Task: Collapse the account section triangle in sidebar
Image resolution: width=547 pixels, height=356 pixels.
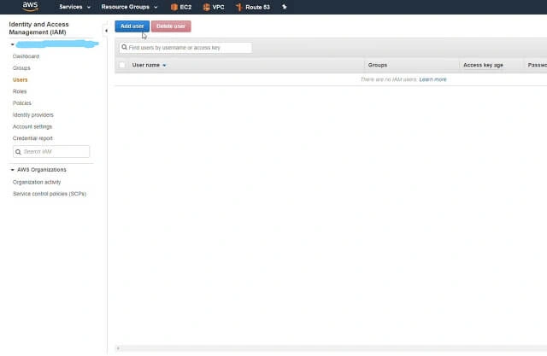Action: 12,44
